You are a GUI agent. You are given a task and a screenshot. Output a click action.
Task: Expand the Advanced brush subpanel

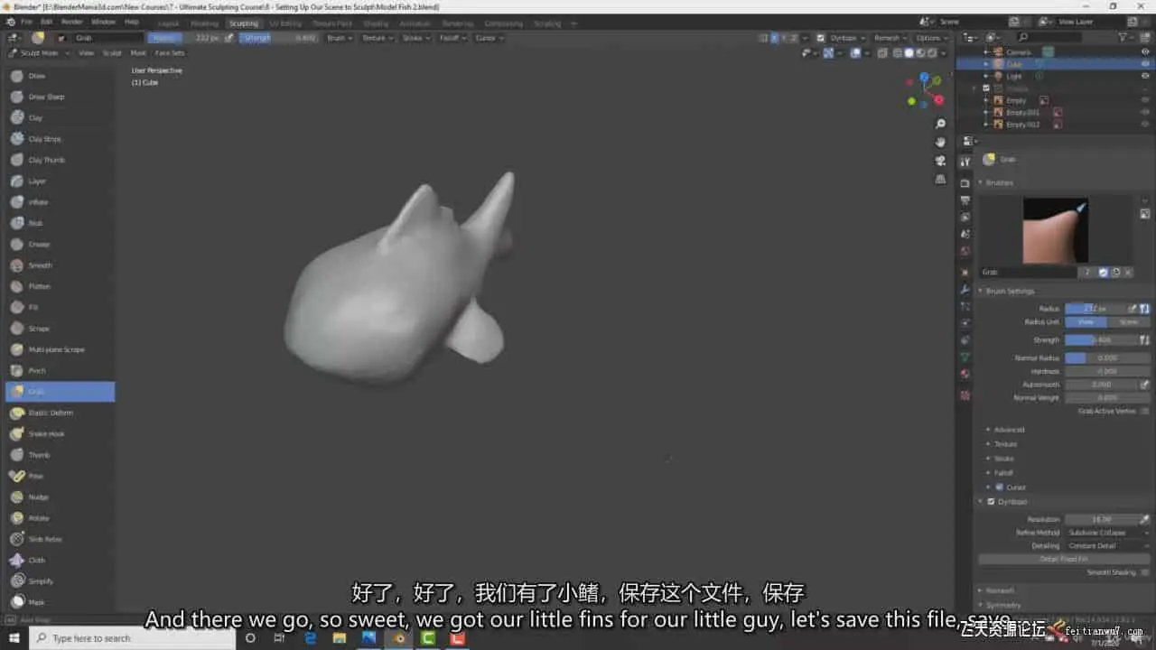point(1009,430)
